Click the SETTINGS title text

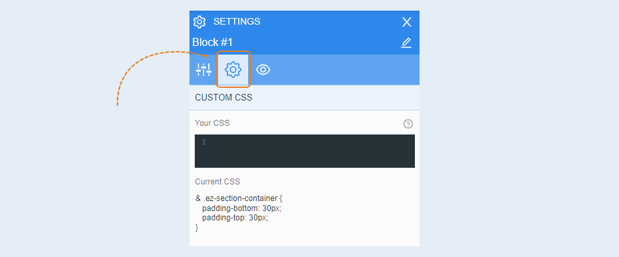tap(237, 21)
